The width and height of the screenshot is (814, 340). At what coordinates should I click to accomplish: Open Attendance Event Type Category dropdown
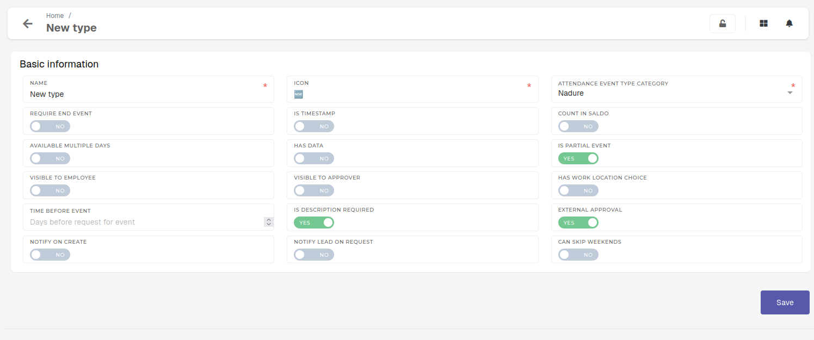click(676, 89)
